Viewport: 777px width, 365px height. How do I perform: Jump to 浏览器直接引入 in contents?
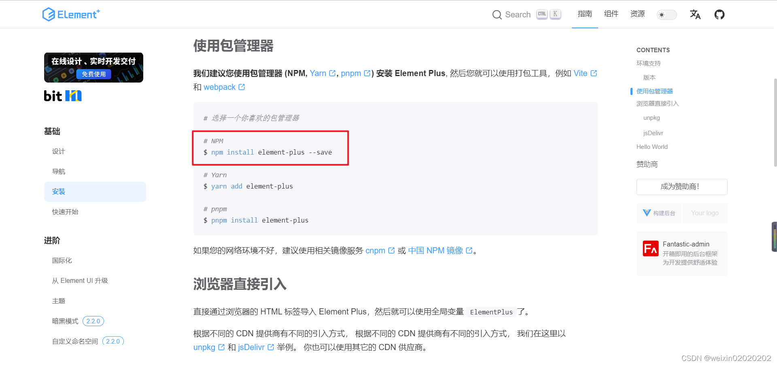pos(657,104)
